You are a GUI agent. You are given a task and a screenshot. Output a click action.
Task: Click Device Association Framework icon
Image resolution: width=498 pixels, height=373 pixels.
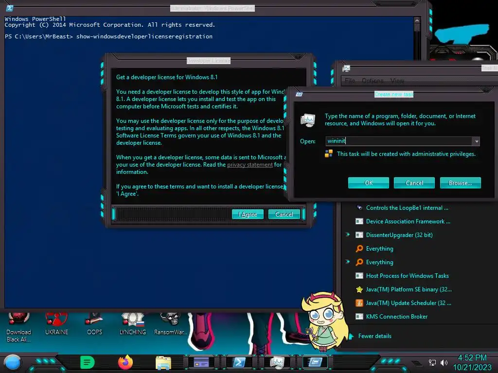pyautogui.click(x=359, y=221)
